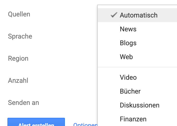
Task: Pick Diskussionen in the sources menu
Action: (140, 105)
